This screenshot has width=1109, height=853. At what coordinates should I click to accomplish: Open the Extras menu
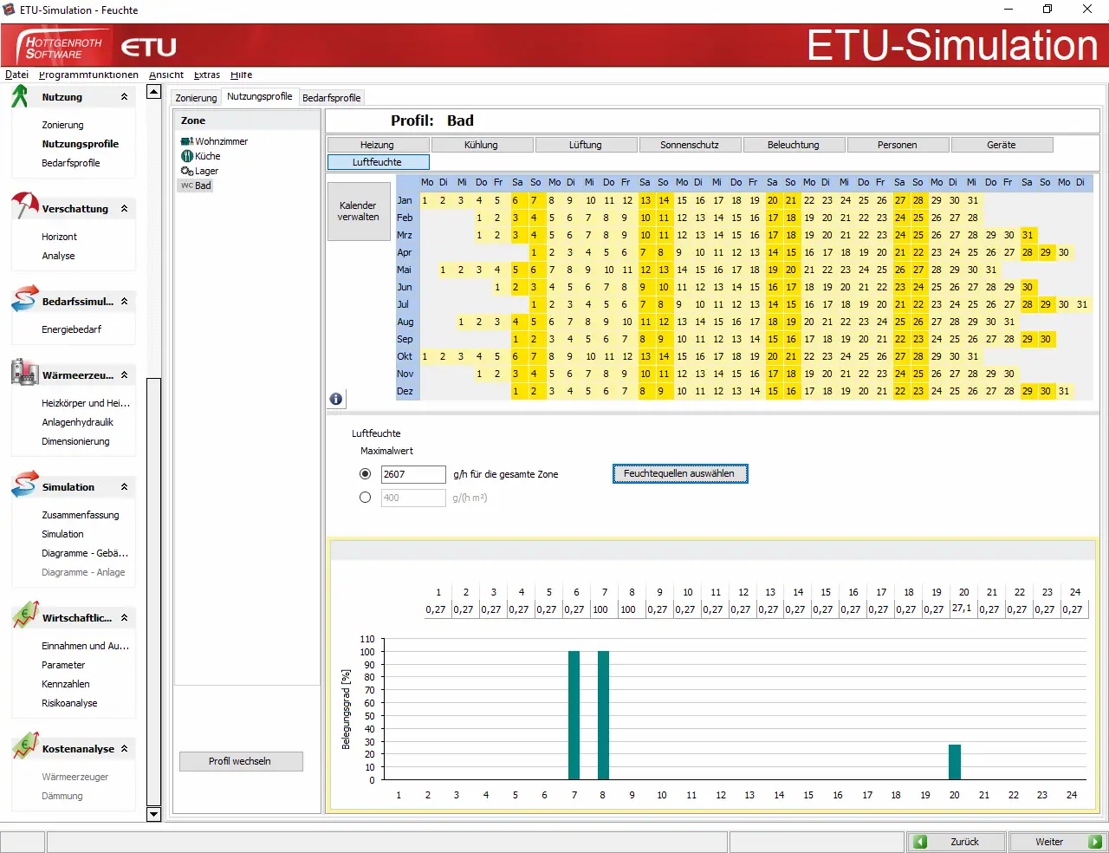pos(207,75)
